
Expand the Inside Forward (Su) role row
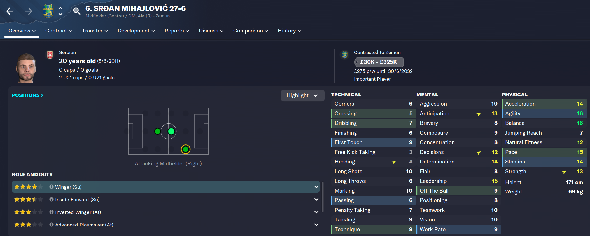coord(165,199)
